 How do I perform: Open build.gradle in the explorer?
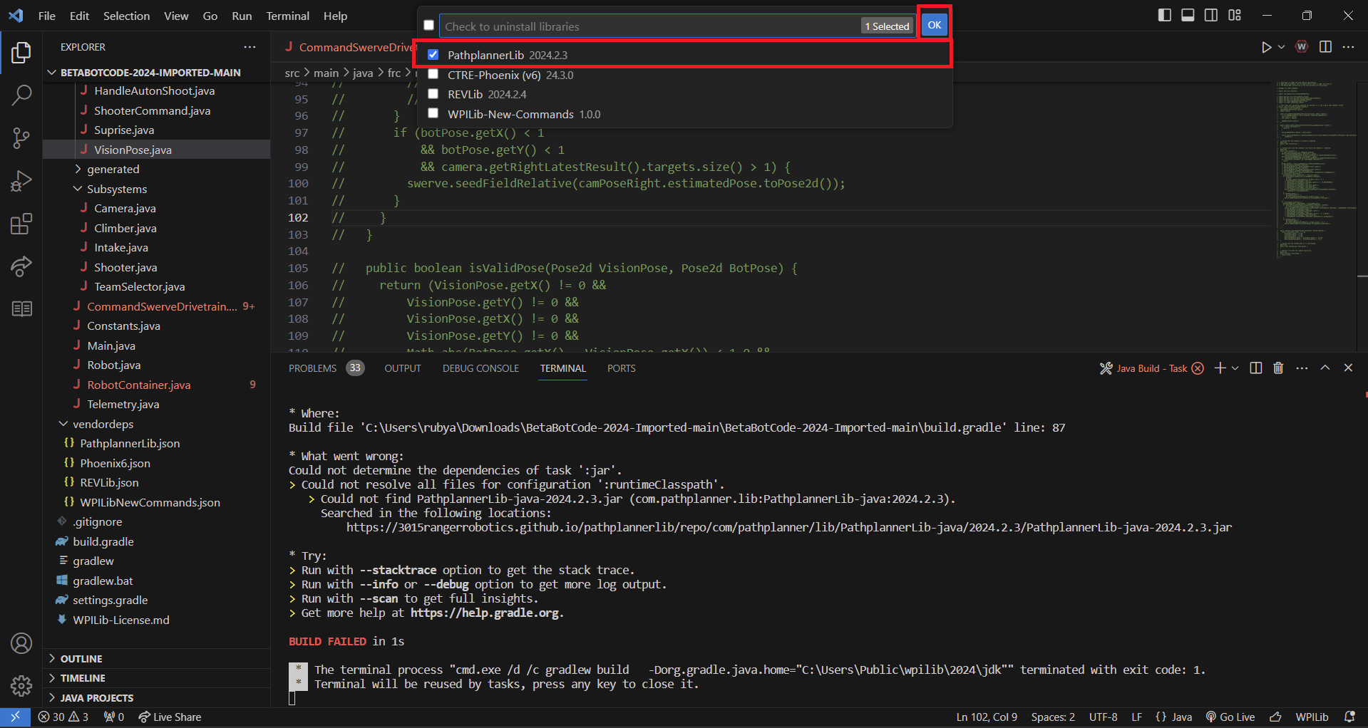[x=103, y=541]
